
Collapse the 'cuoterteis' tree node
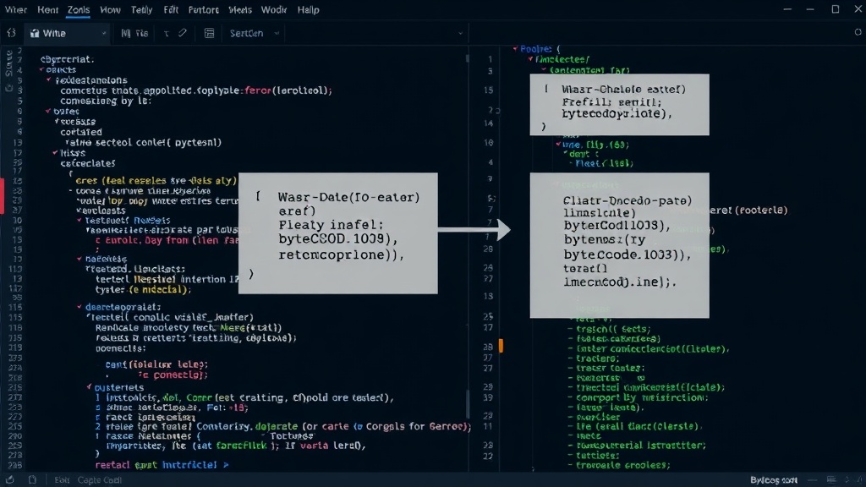click(x=89, y=387)
